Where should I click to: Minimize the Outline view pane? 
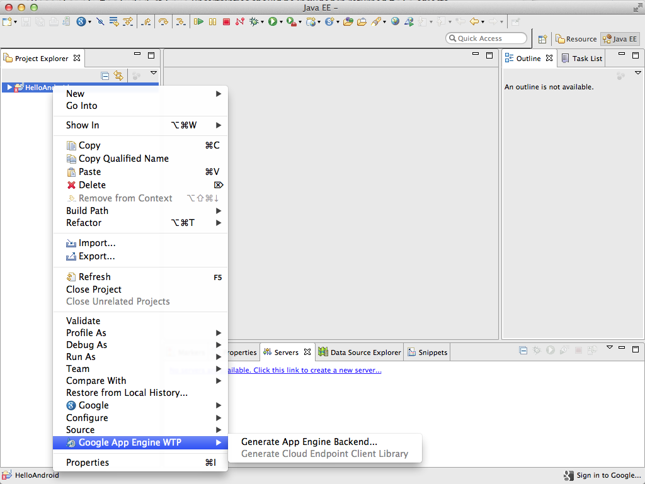tap(622, 54)
